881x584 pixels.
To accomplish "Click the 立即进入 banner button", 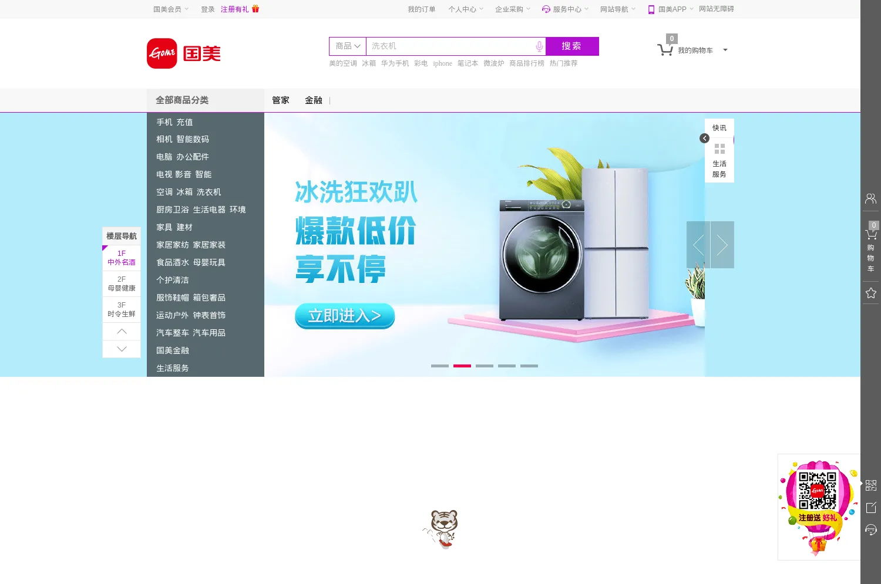I will pyautogui.click(x=344, y=316).
